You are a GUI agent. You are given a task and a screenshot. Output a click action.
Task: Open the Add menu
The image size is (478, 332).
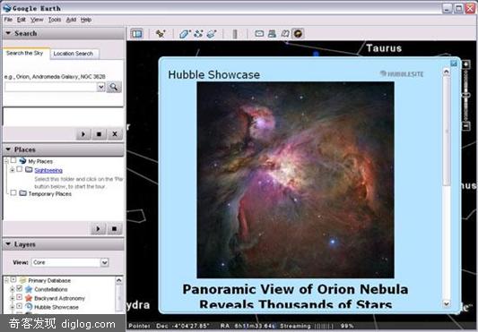coord(71,20)
